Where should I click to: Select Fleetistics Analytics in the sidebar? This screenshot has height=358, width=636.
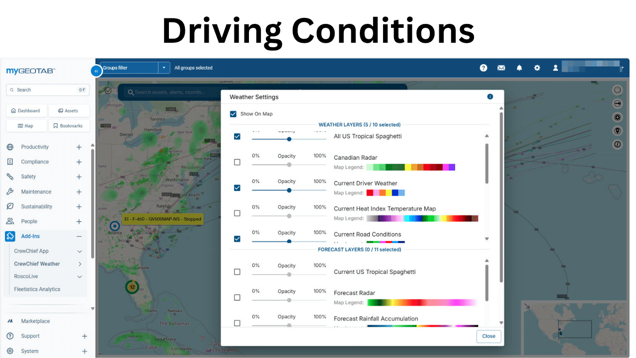[37, 289]
